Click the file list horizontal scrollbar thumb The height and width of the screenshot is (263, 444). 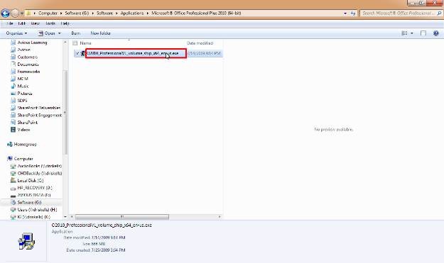(122, 217)
